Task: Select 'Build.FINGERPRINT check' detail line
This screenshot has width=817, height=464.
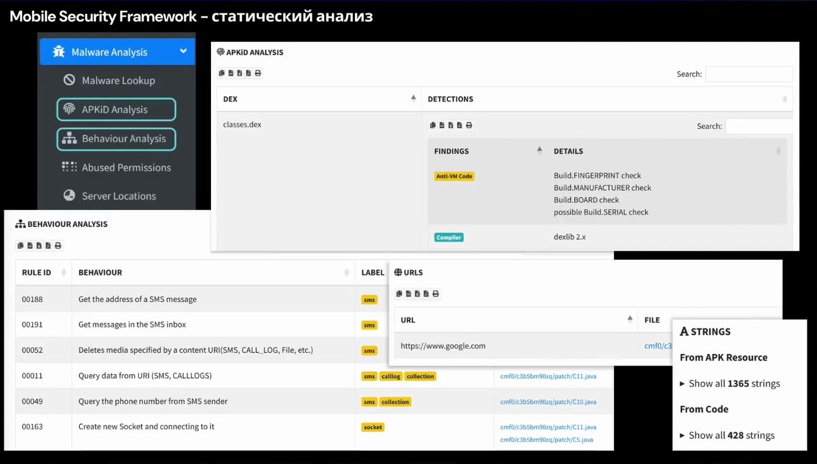Action: [x=598, y=176]
